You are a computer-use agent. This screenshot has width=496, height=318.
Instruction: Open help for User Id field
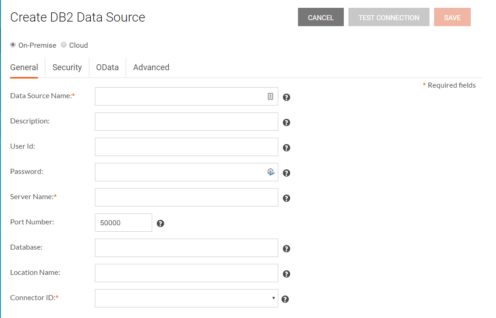pos(286,148)
